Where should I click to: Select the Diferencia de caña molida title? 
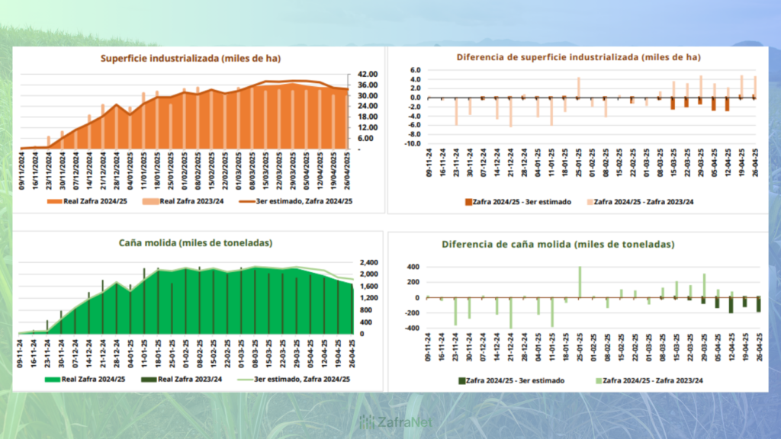pyautogui.click(x=558, y=245)
